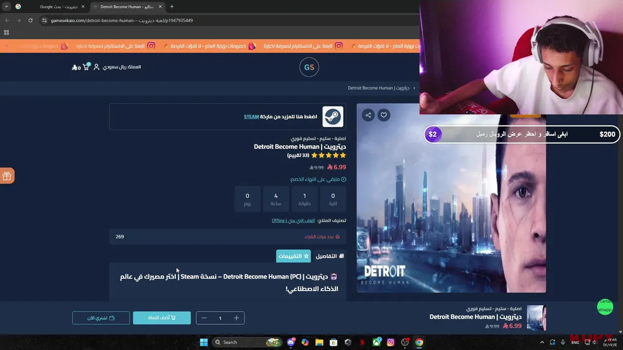
Task: Reload the current page
Action: pyautogui.click(x=30, y=20)
